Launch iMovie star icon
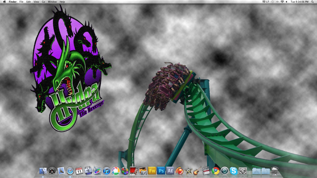The image size is (317, 178). (189, 171)
